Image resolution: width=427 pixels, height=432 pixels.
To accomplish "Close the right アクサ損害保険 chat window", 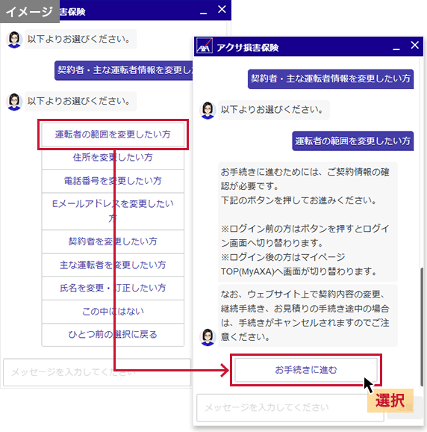I will point(414,45).
